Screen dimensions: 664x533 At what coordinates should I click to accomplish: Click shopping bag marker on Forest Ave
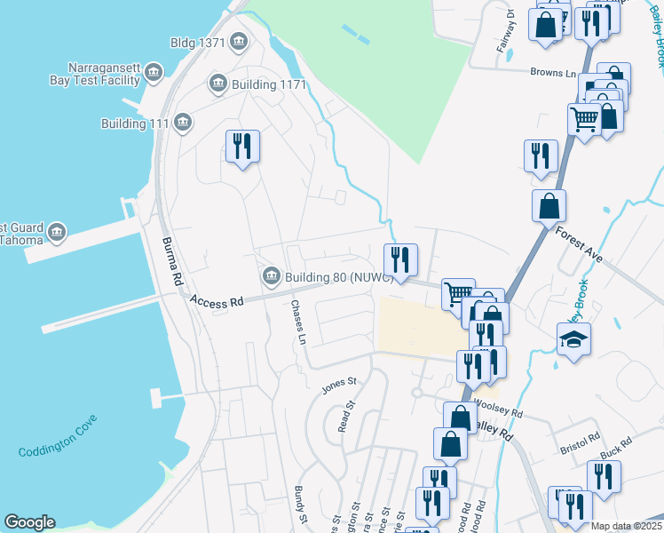549,210
